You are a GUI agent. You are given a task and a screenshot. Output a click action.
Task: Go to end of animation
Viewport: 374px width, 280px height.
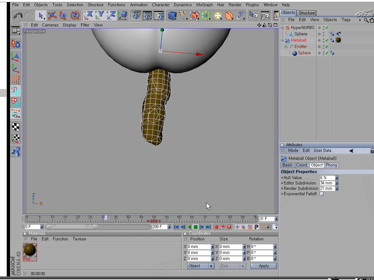(x=208, y=227)
